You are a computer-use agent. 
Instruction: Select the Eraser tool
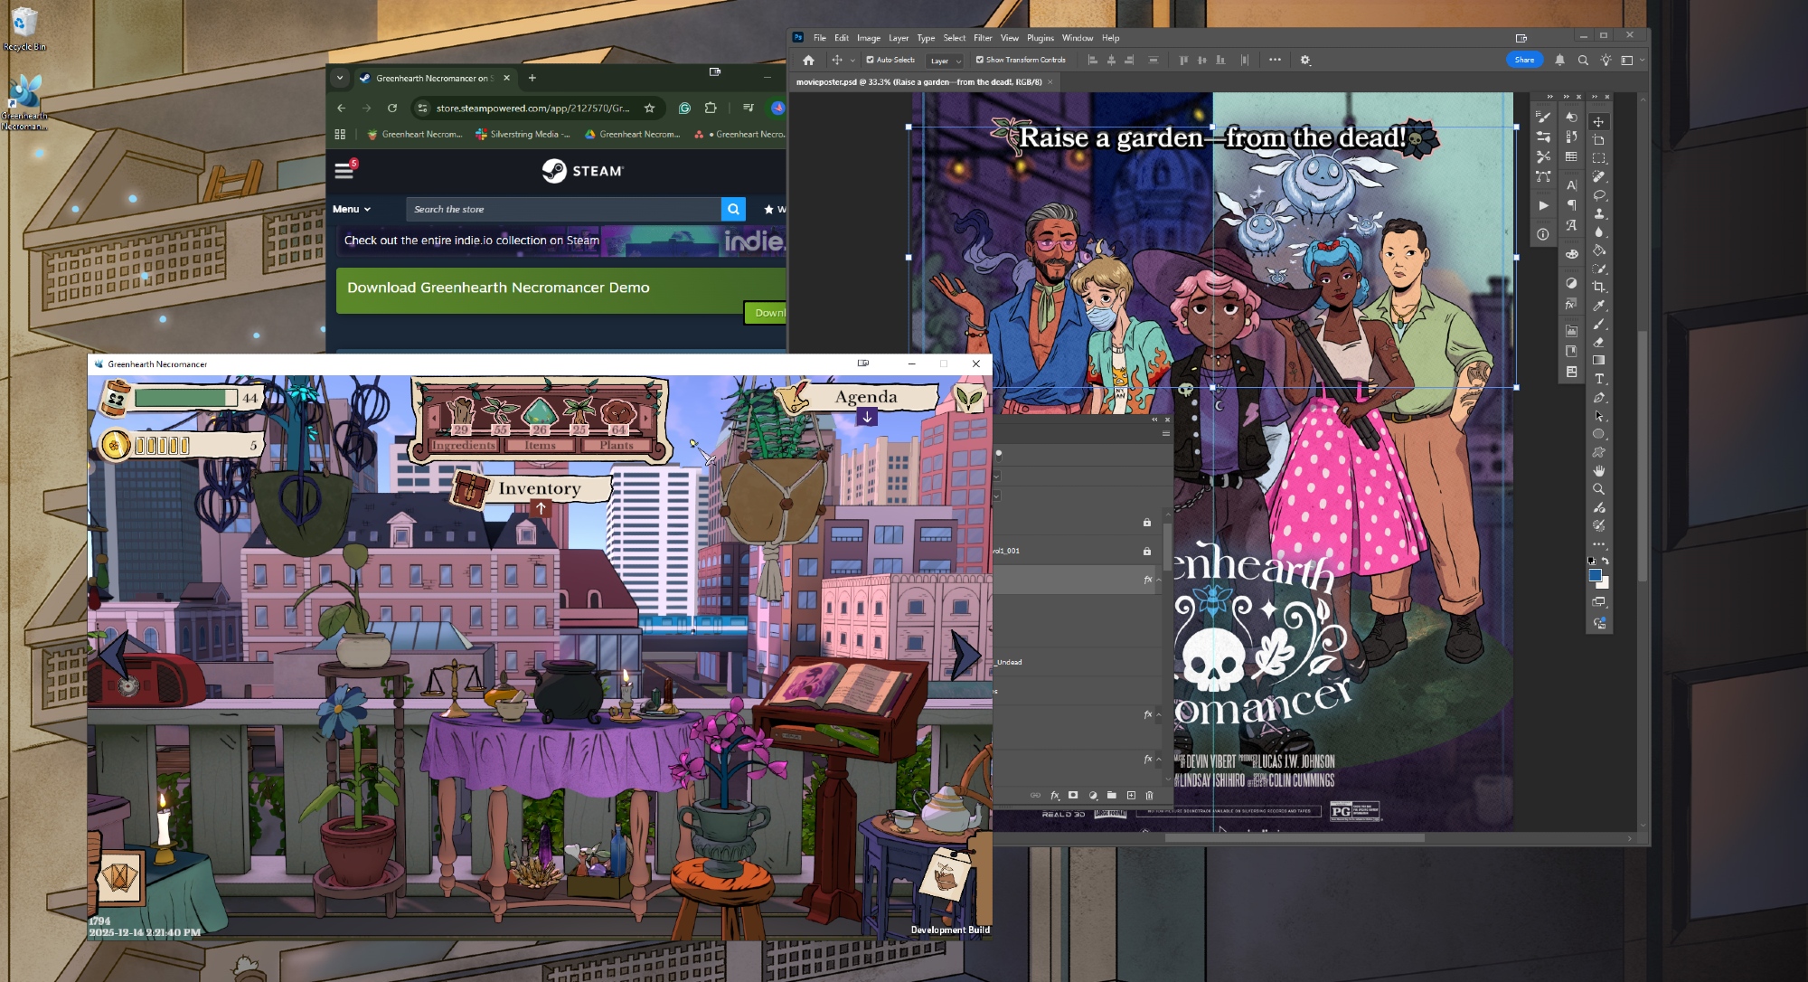tap(1598, 343)
